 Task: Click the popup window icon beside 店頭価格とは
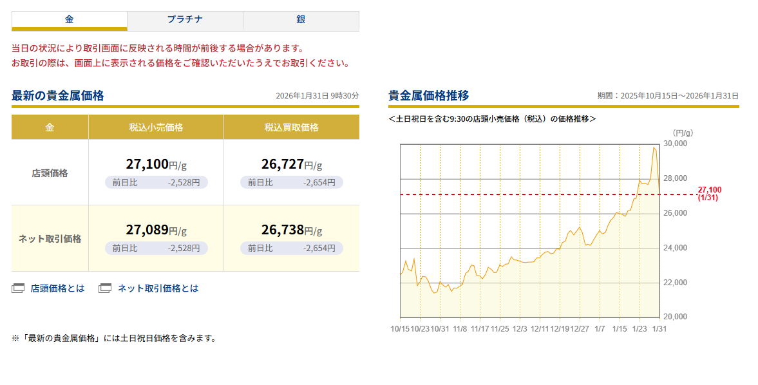pos(18,288)
